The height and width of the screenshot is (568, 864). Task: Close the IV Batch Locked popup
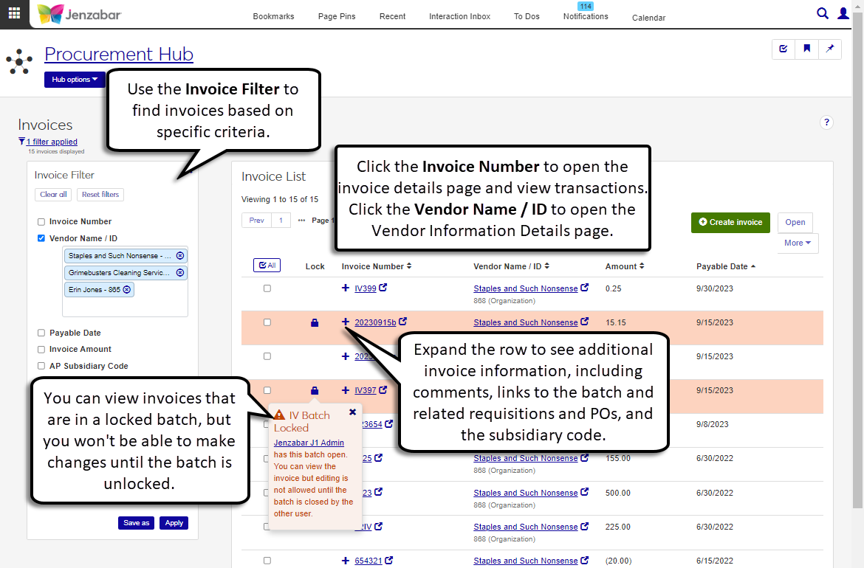353,412
